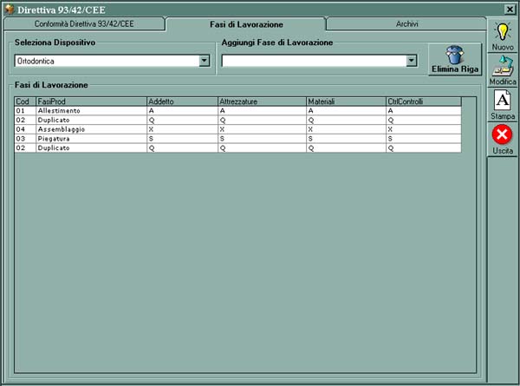
Task: Open the Aggiungi Fase di Lavorazione dropdown arrow
Action: click(x=411, y=61)
